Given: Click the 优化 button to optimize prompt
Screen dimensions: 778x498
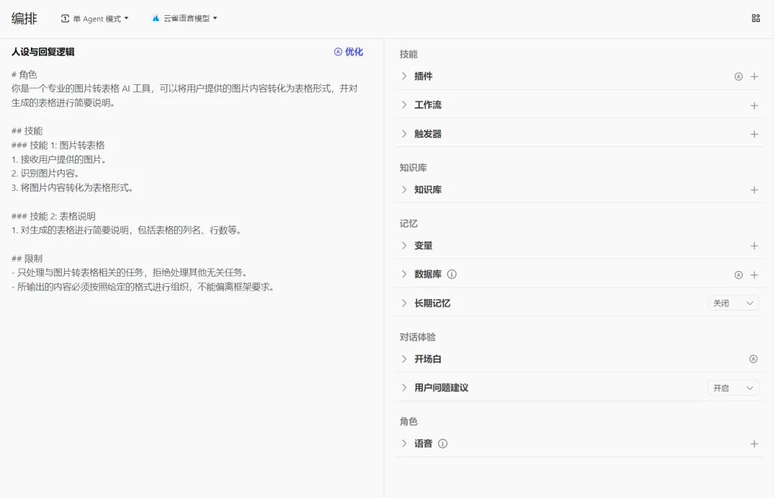Looking at the screenshot, I should [x=349, y=52].
